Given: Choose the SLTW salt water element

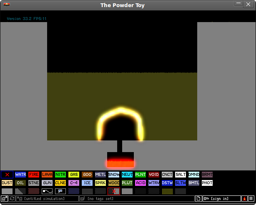Looking at the screenshot, I should pos(181,183).
